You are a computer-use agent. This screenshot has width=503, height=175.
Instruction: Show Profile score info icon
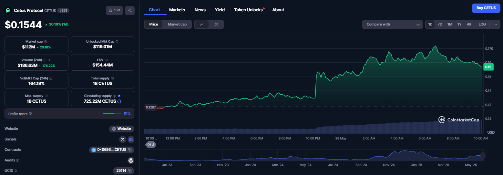coord(30,114)
